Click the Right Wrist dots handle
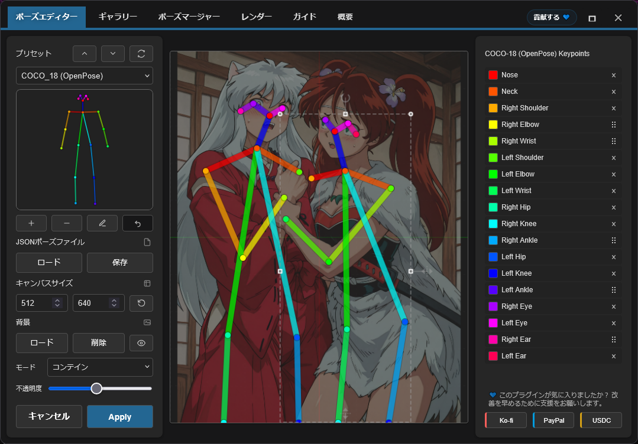The height and width of the screenshot is (444, 638). pos(614,141)
